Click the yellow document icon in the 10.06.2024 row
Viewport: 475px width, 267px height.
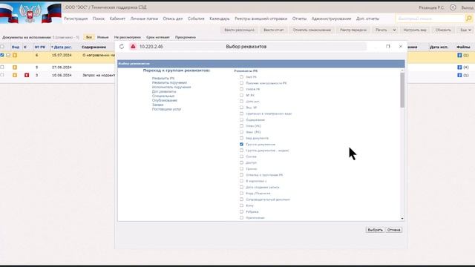tap(15, 75)
